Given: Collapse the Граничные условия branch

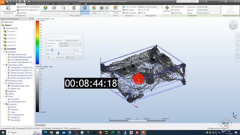Looking at the screenshot, I should (x=4, y=65).
